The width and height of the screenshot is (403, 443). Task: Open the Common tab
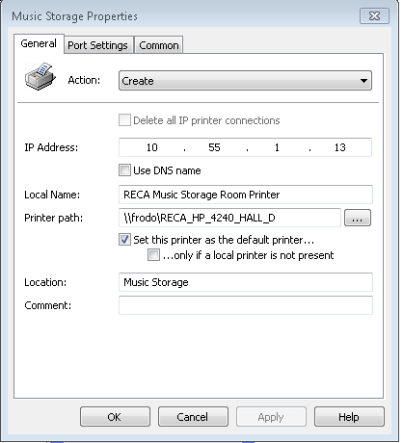pyautogui.click(x=159, y=45)
